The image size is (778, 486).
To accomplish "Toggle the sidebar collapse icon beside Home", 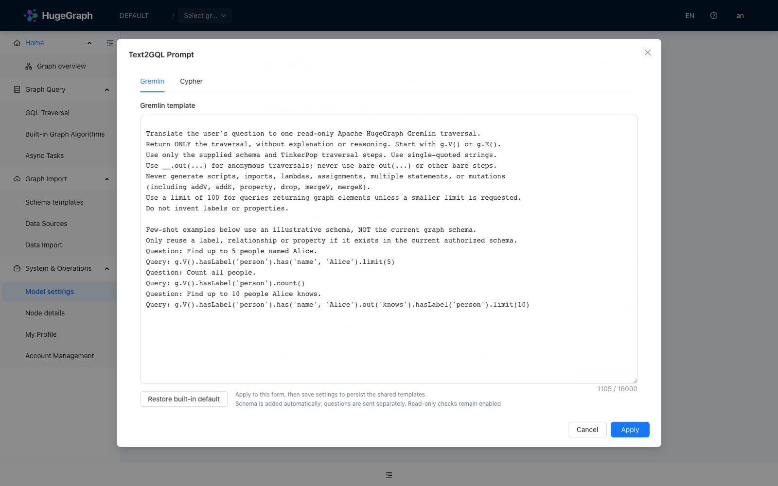I will point(110,43).
